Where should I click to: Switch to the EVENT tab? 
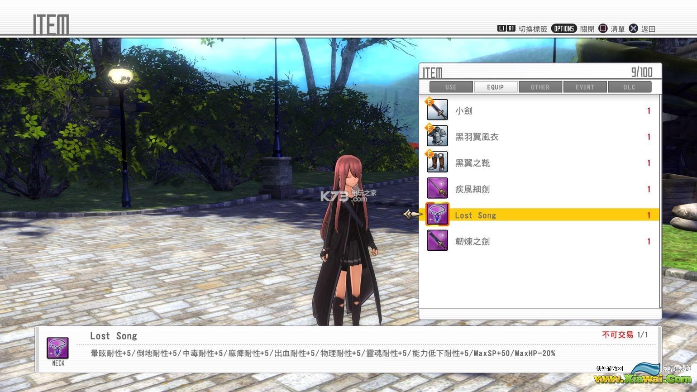pos(585,87)
